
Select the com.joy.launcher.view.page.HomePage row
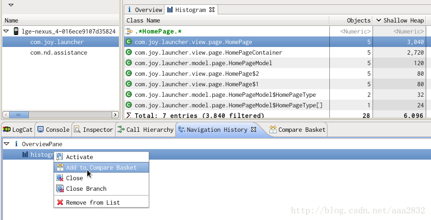coord(278,42)
